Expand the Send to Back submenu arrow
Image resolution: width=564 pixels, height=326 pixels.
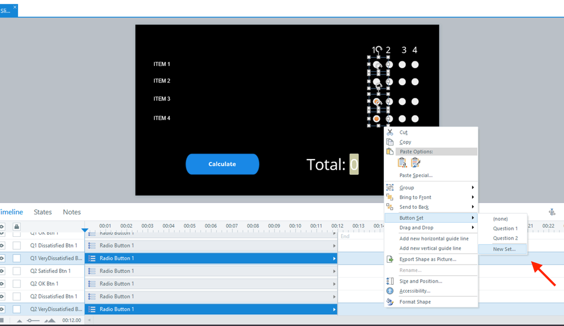473,206
